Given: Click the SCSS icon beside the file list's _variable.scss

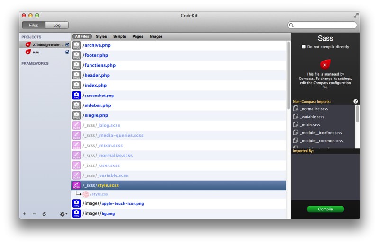Looking at the screenshot, I should (76, 175).
